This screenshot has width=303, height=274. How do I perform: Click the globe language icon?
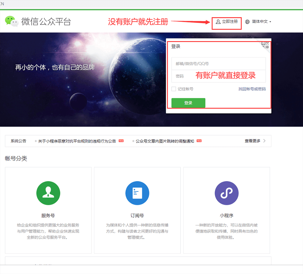pyautogui.click(x=247, y=22)
